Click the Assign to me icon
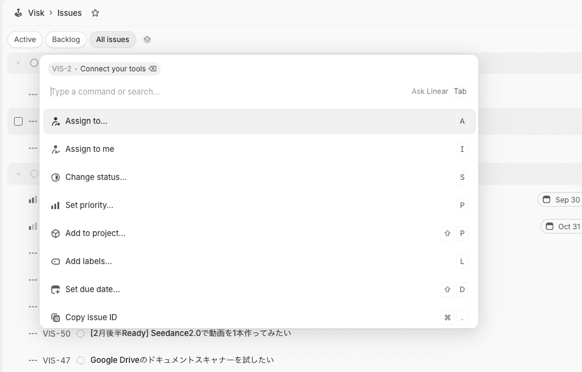 (x=56, y=149)
